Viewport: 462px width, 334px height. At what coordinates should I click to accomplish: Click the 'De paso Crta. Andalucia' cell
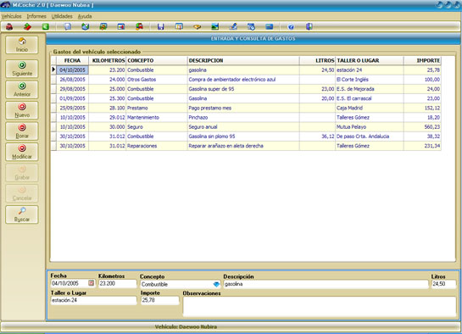tap(370, 136)
